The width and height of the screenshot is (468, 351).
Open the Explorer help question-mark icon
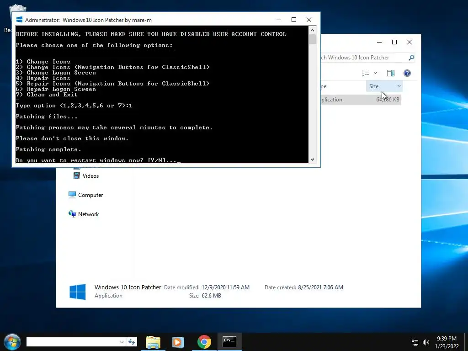[x=407, y=73]
